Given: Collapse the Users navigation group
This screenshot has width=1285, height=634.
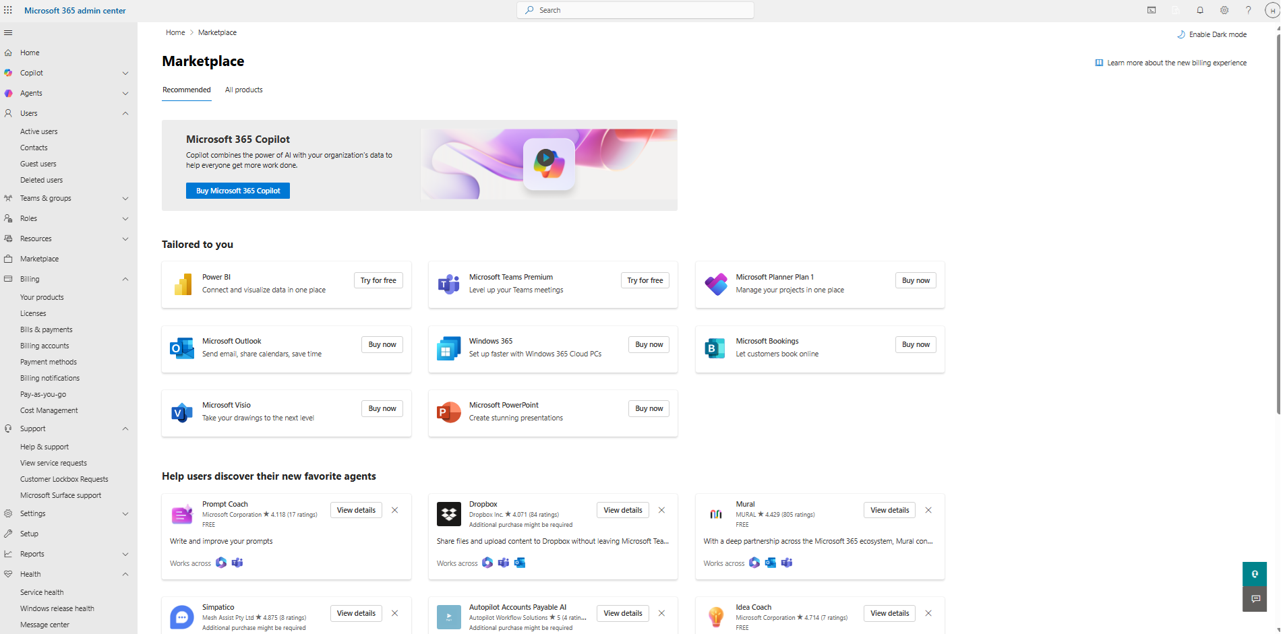Looking at the screenshot, I should [125, 113].
